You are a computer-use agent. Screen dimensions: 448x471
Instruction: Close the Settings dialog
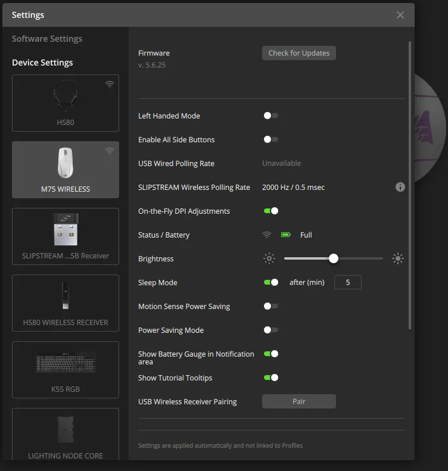[x=400, y=15]
